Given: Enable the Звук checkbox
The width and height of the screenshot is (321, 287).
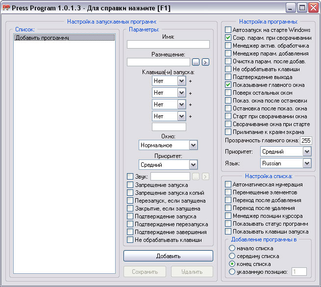Looking at the screenshot, I should 130,176.
